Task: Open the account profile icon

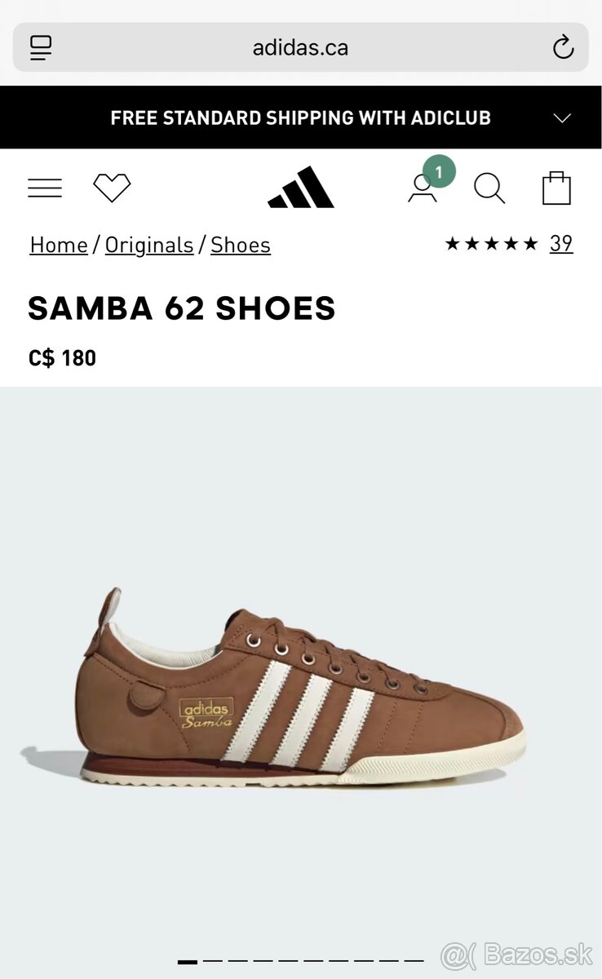Action: 422,189
